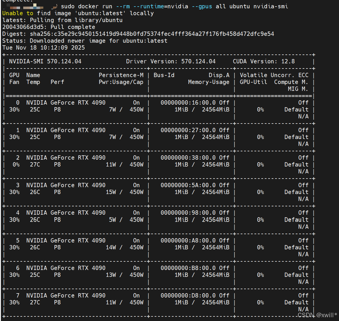Click 'Volatile Uncorr. ECC' column header

(x=274, y=75)
